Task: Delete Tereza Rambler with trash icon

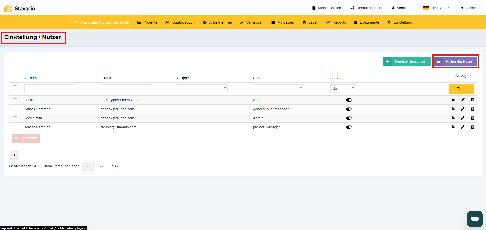Action: pos(473,127)
